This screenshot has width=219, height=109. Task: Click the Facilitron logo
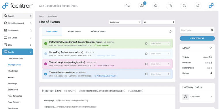pos(18,5)
